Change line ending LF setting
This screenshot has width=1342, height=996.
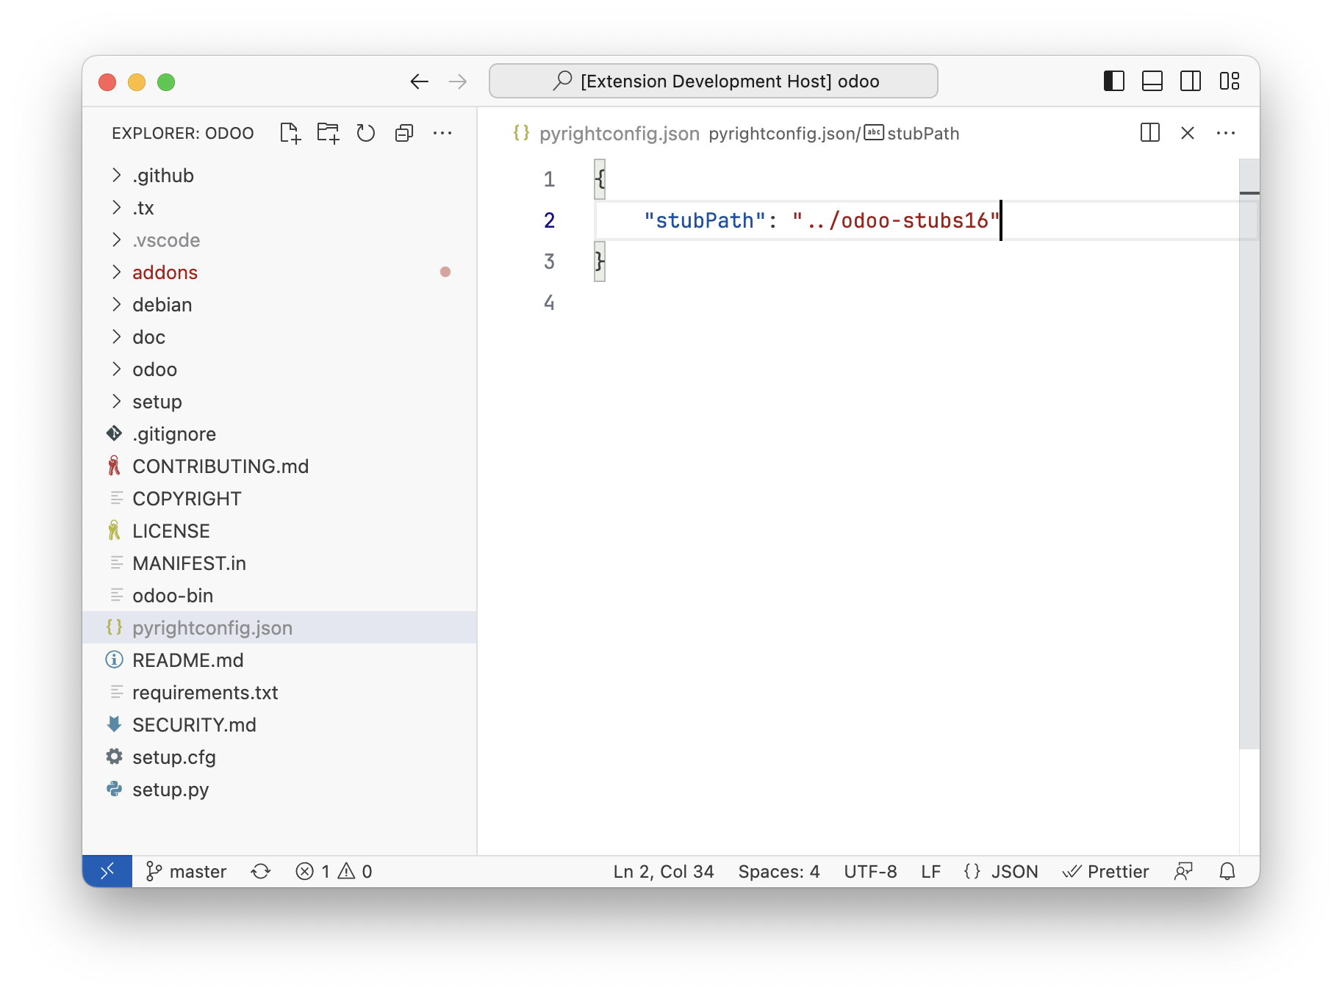930,871
